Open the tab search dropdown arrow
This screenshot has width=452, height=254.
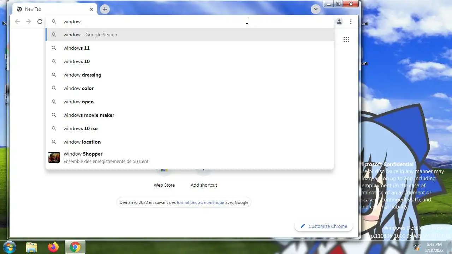(x=316, y=9)
